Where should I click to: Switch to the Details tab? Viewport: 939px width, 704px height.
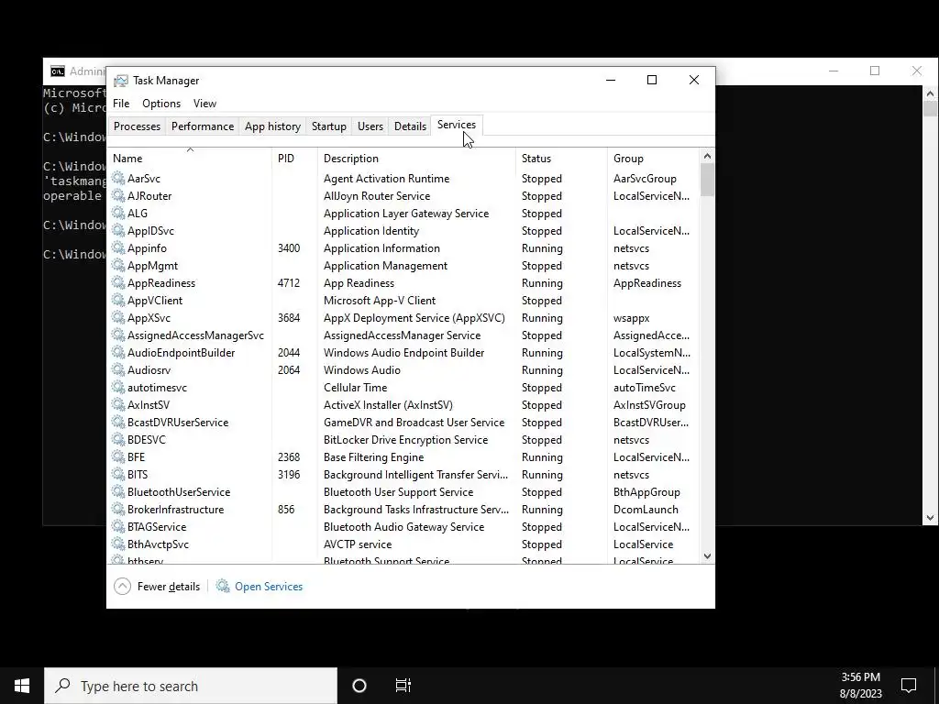[410, 126]
